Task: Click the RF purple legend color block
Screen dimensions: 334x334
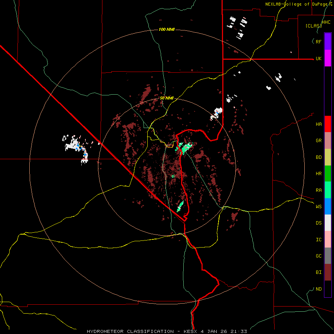Action: pyautogui.click(x=328, y=42)
